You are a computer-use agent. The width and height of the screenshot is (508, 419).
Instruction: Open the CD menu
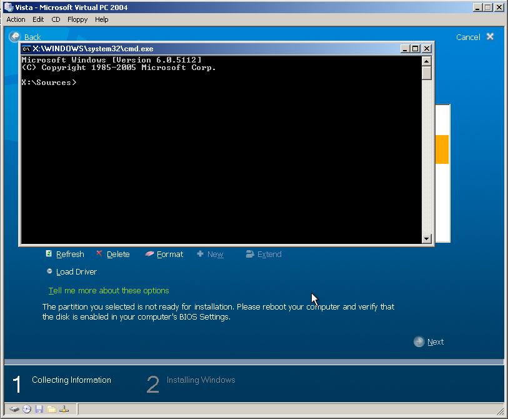(x=56, y=19)
